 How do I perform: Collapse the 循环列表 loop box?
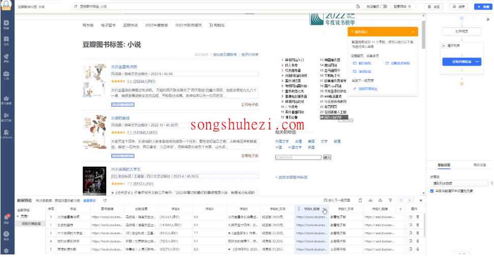pyautogui.click(x=444, y=46)
